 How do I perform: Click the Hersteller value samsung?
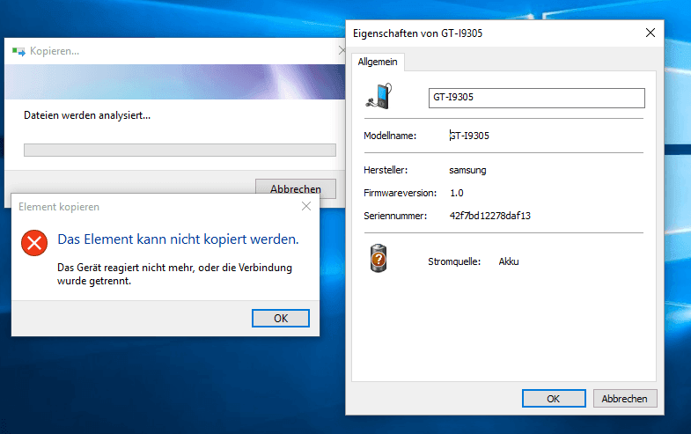point(467,170)
